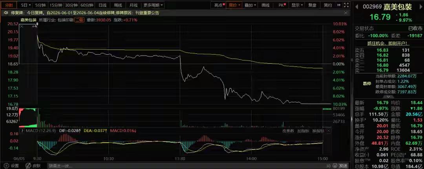
Task: Click 改参数 to edit parameters
Action: click(x=289, y=131)
